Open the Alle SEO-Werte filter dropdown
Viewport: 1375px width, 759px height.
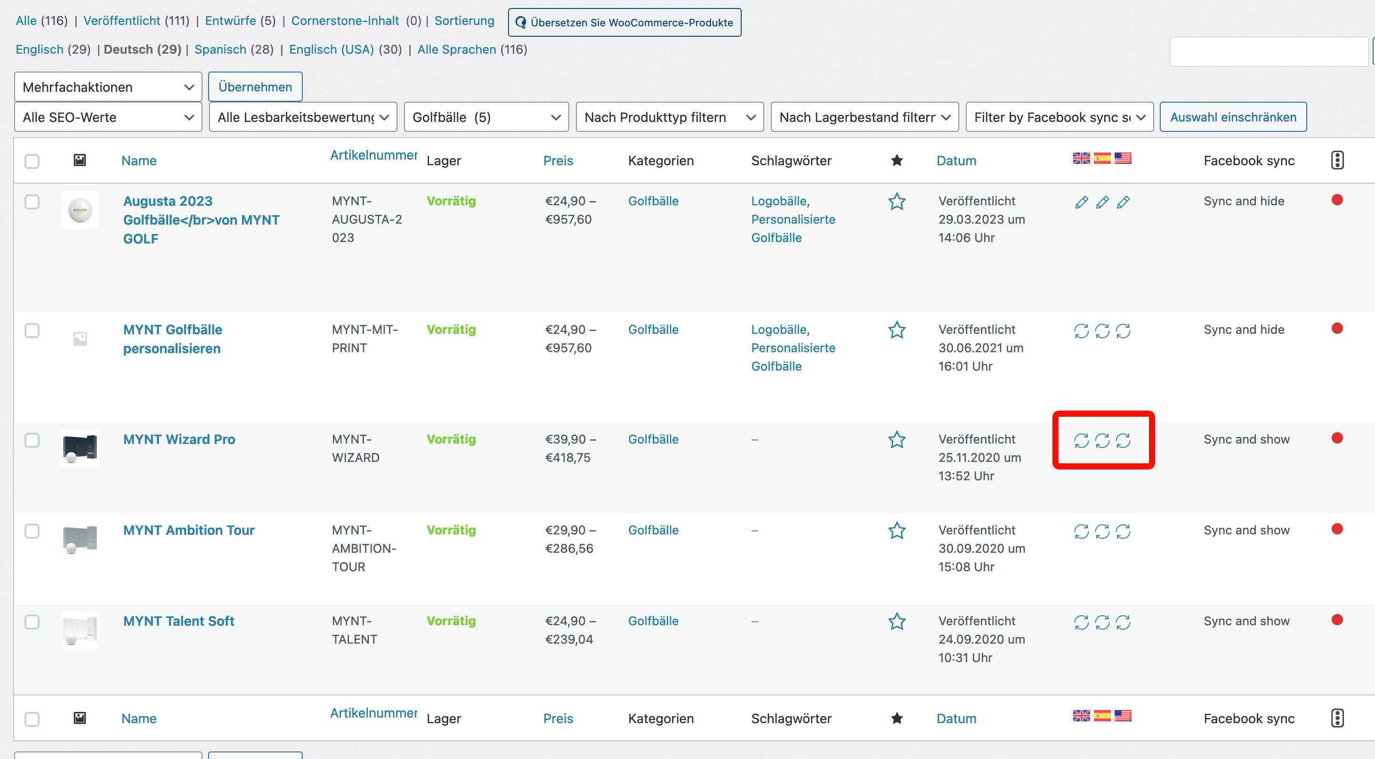tap(108, 117)
